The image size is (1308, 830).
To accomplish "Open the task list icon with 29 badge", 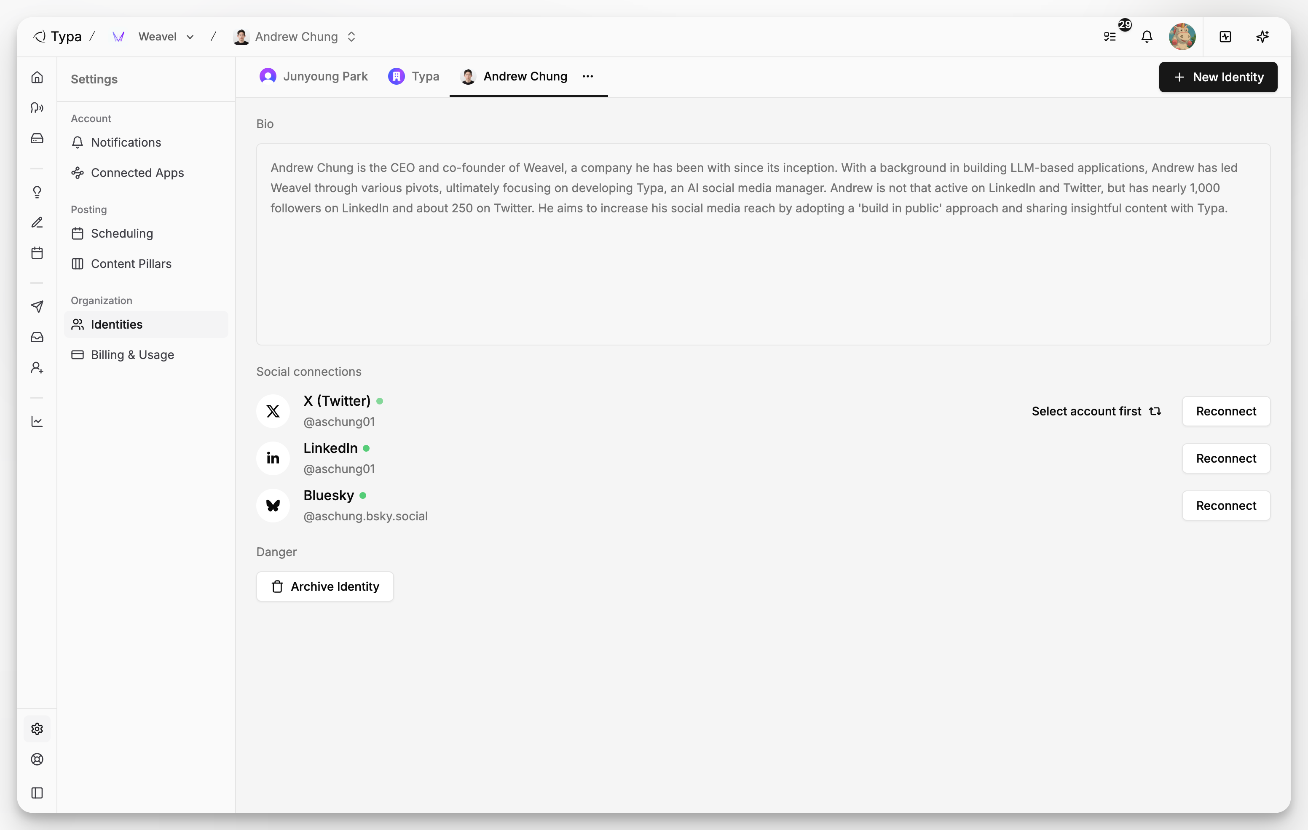I will click(1110, 36).
